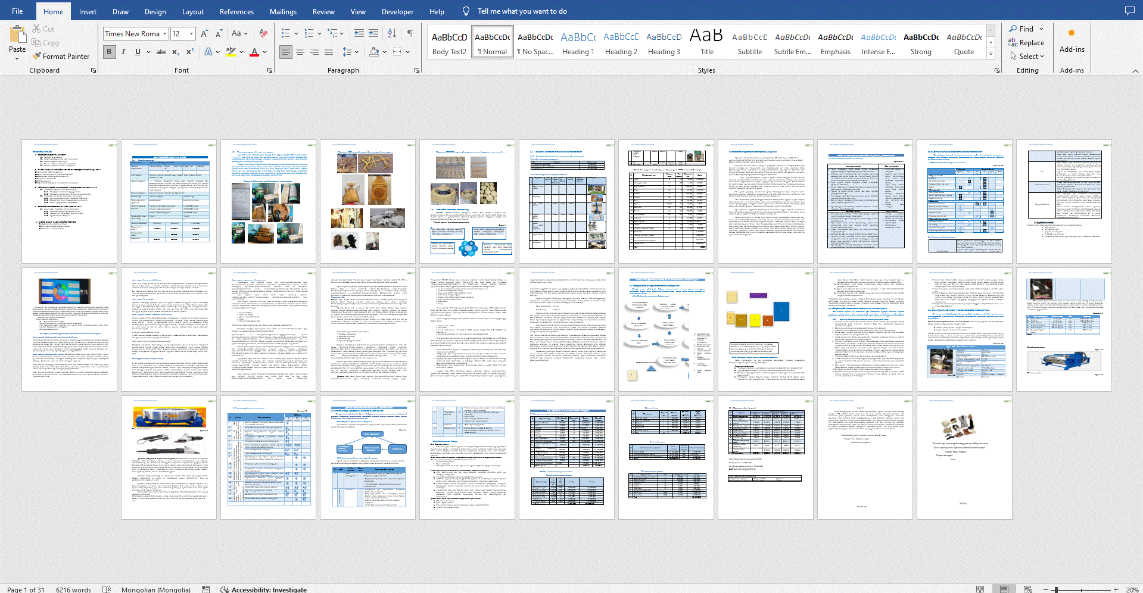The height and width of the screenshot is (593, 1143).
Task: Show paragraph marks with pilcrow button
Action: click(x=410, y=33)
